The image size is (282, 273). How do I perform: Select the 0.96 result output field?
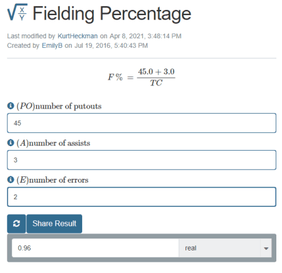(95, 248)
